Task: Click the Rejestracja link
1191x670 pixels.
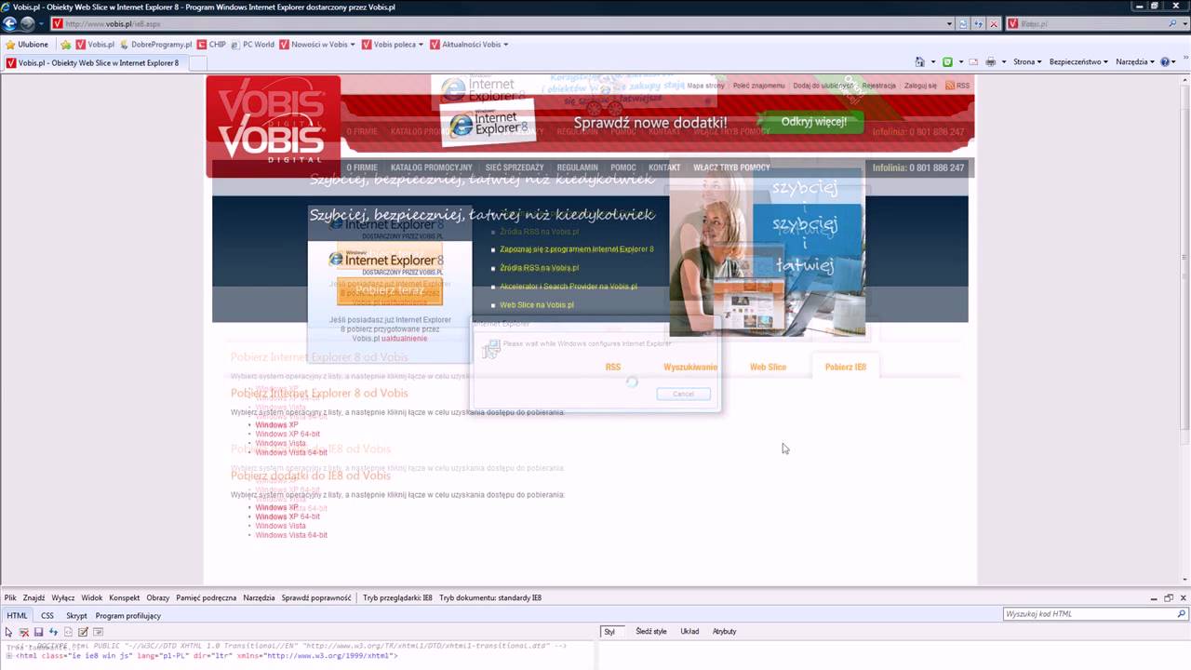Action: 878,86
